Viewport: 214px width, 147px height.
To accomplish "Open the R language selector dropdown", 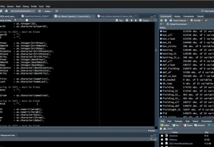I will (x=162, y=24).
